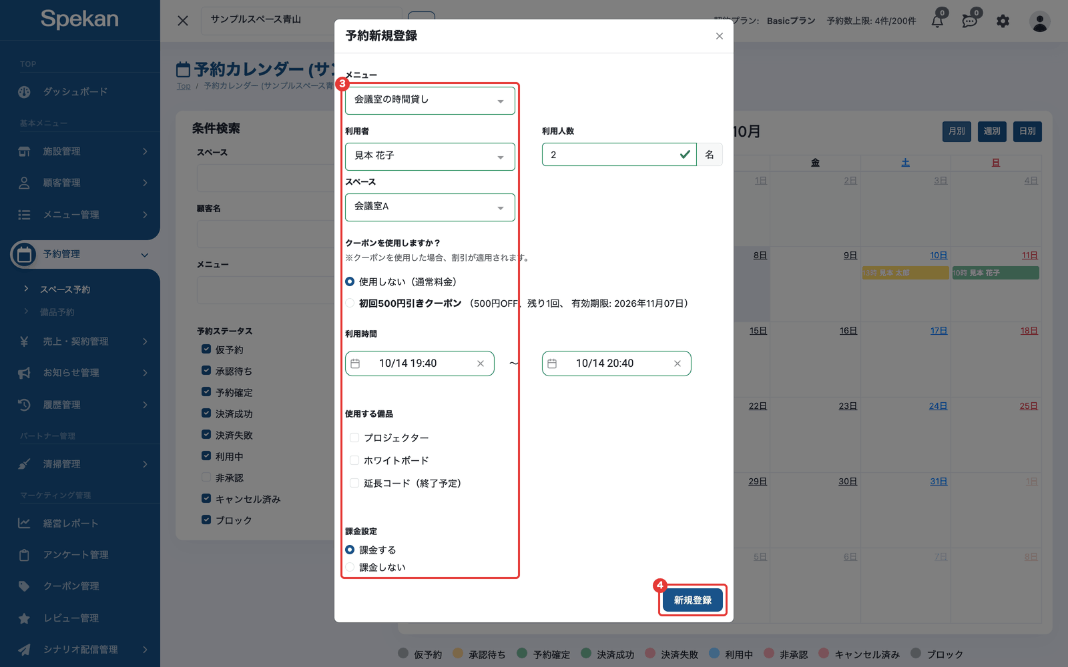Clear the 10/14 19:40 start time

[x=481, y=364]
